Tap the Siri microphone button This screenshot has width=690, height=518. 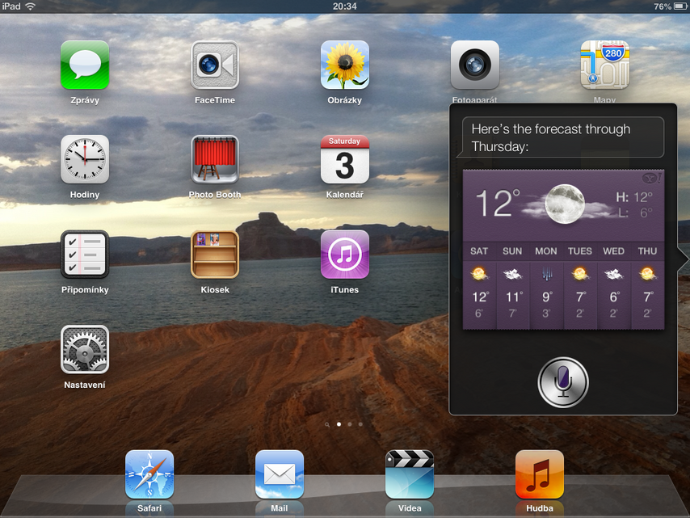coord(563,382)
